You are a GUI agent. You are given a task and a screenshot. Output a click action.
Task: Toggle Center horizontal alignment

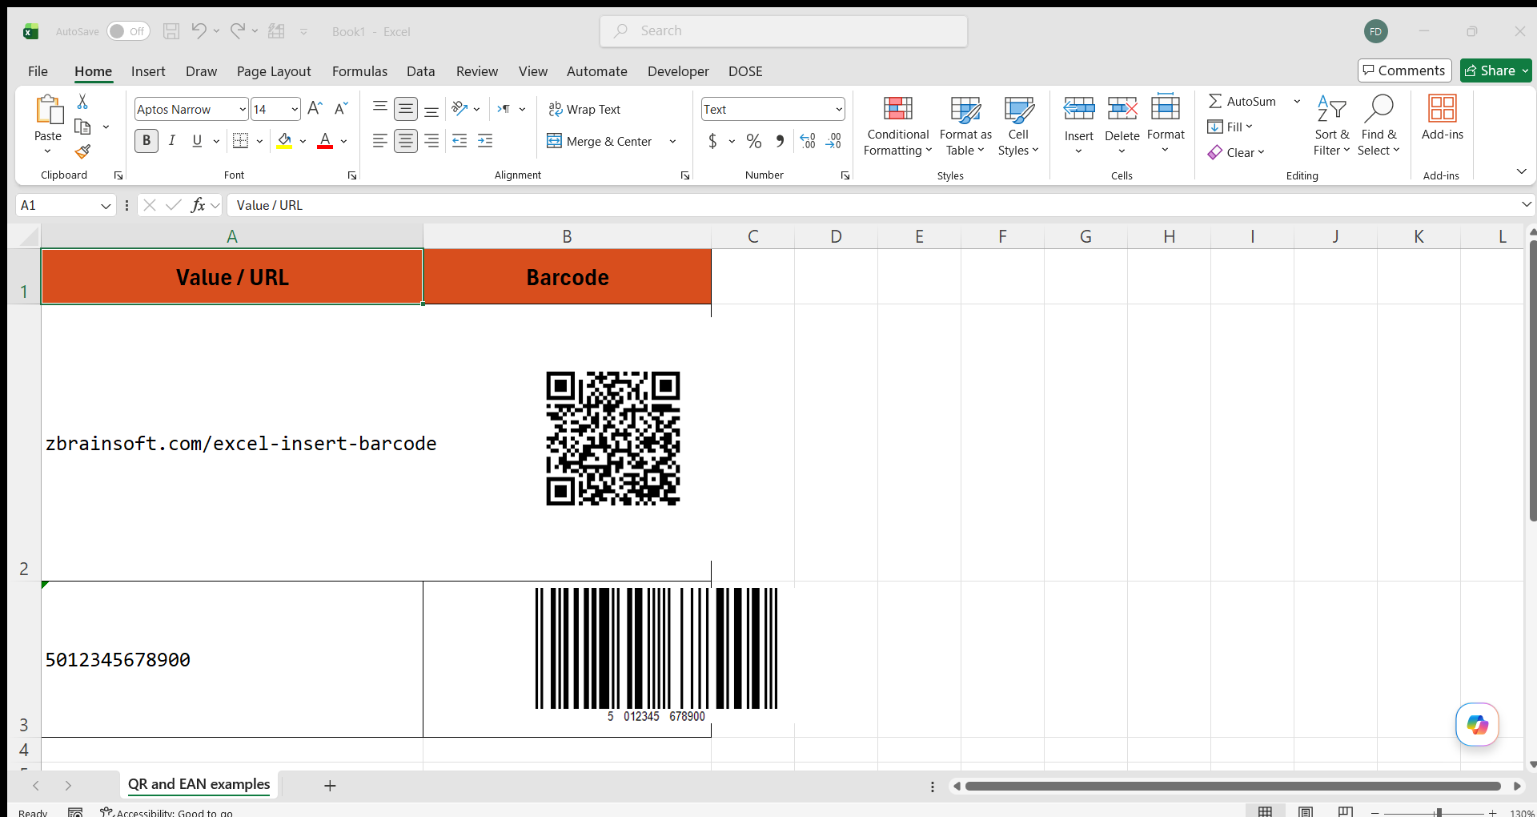pyautogui.click(x=406, y=141)
